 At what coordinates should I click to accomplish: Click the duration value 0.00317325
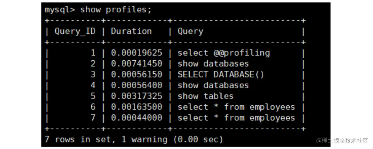pyautogui.click(x=136, y=96)
